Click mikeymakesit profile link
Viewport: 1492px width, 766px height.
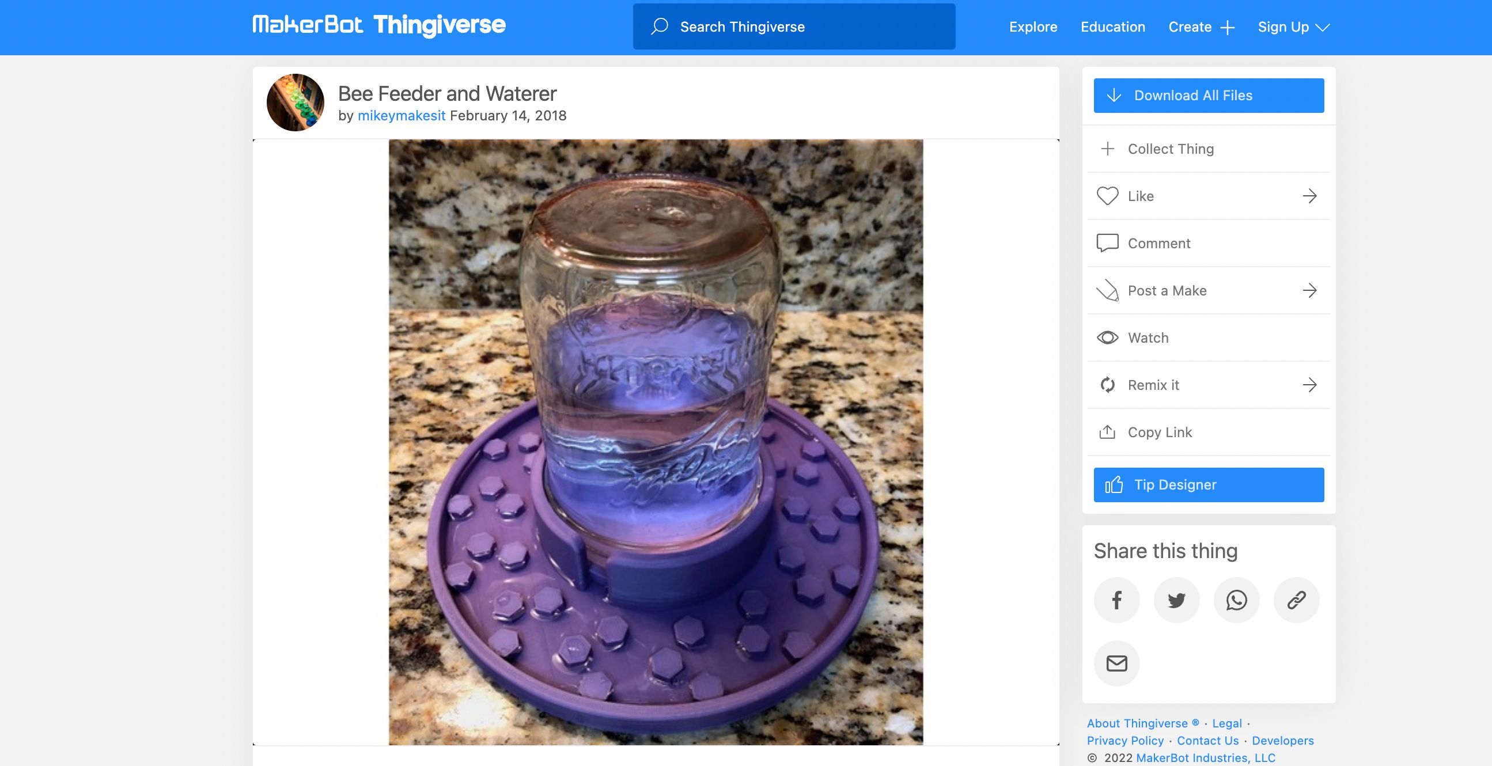click(400, 115)
